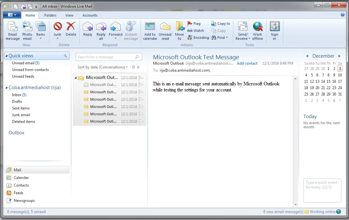The image size is (349, 220).
Task: Select the read Microsoft Outlook message with open envelope
Action: coord(110,85)
